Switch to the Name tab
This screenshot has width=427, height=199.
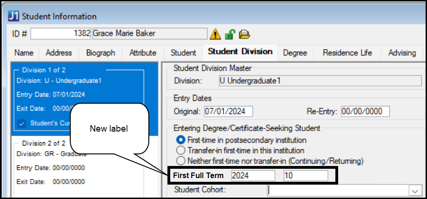24,53
